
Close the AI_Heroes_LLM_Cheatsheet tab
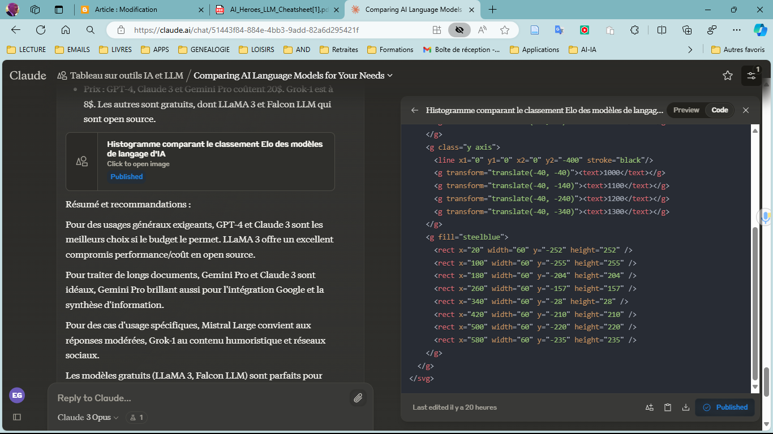tap(337, 10)
